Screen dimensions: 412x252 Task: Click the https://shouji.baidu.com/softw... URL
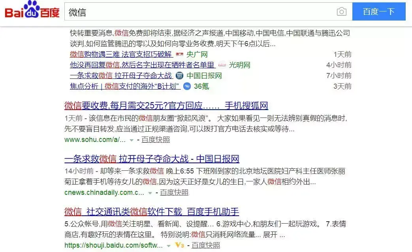coord(113,245)
